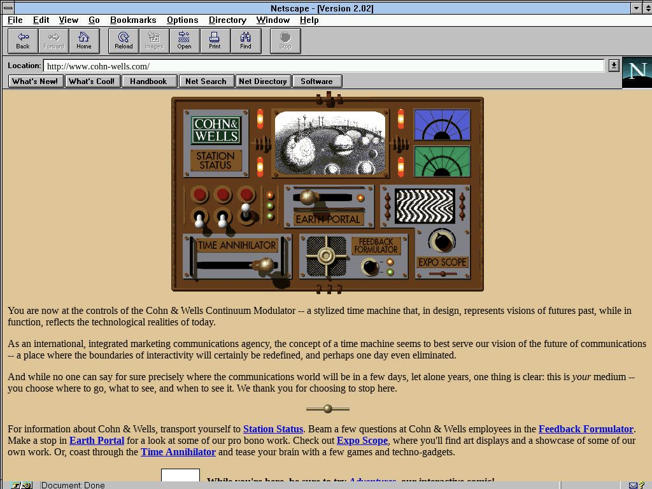Click the Location URL text field
Screen dimensions: 652x489
pyautogui.click(x=323, y=66)
